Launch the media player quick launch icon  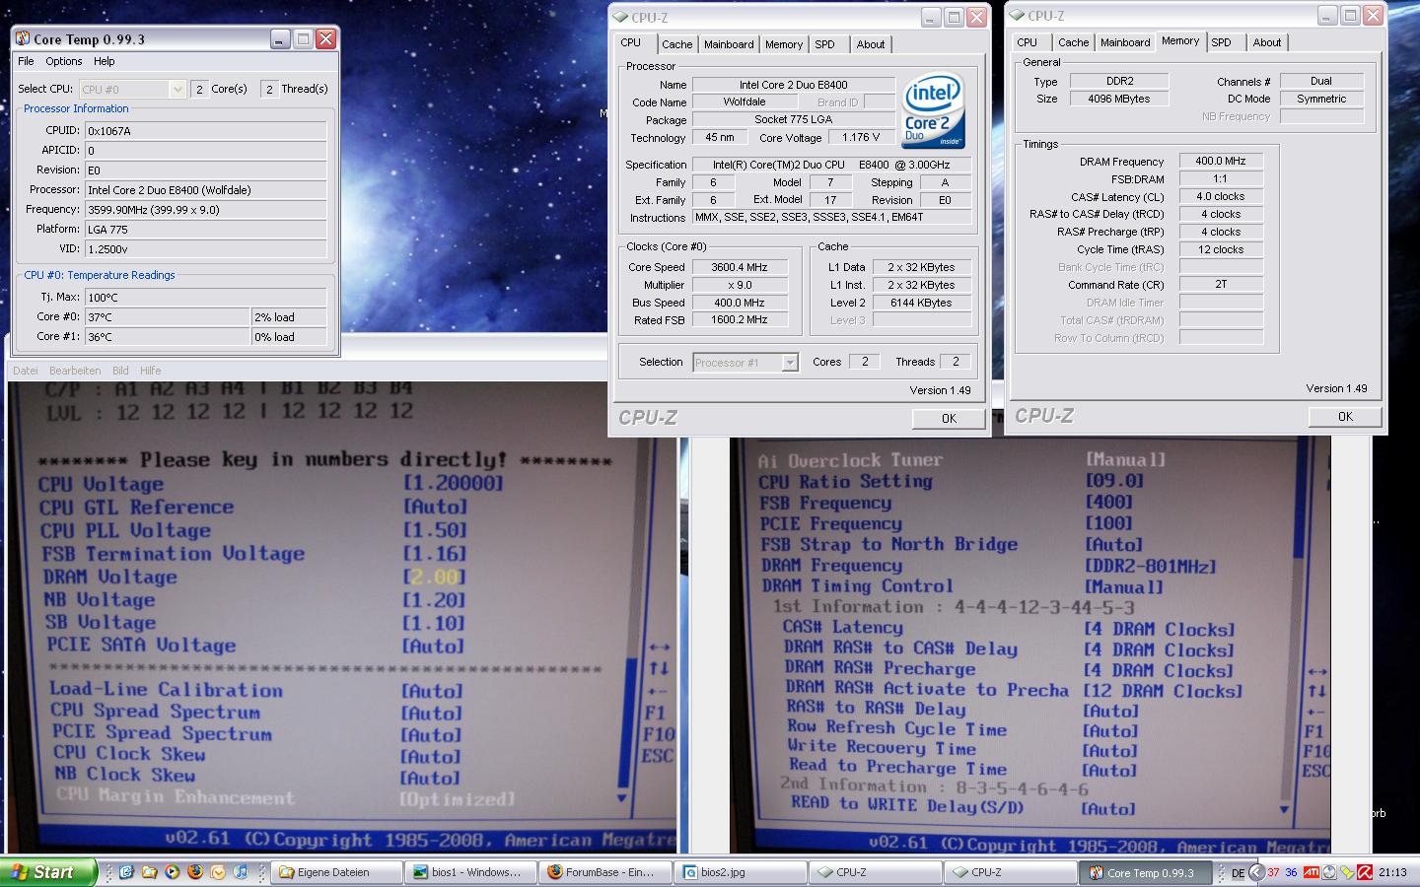pos(172,872)
